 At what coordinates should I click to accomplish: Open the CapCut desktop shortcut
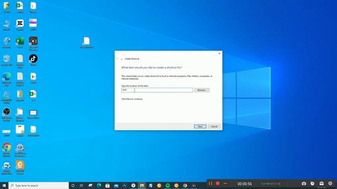coord(20,25)
